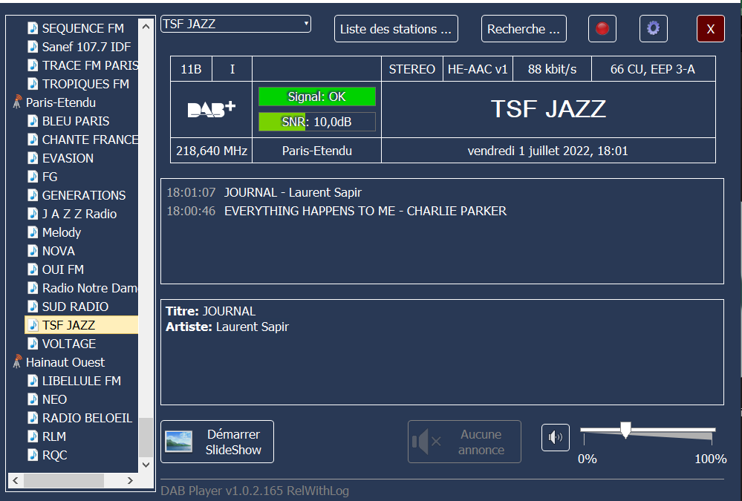Image resolution: width=742 pixels, height=501 pixels.
Task: Start recording with the red record button
Action: [602, 29]
